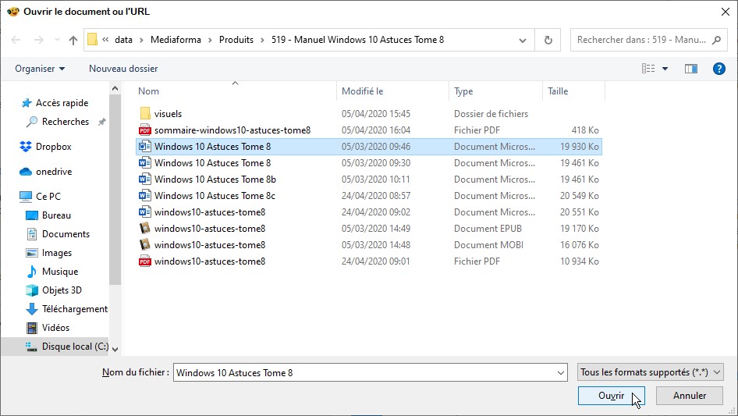
Task: Select the windows10-astuces-tome8 EPUB file
Action: (209, 229)
